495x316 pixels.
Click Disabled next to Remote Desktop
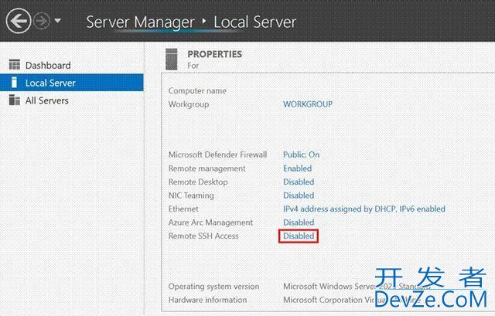coord(299,182)
